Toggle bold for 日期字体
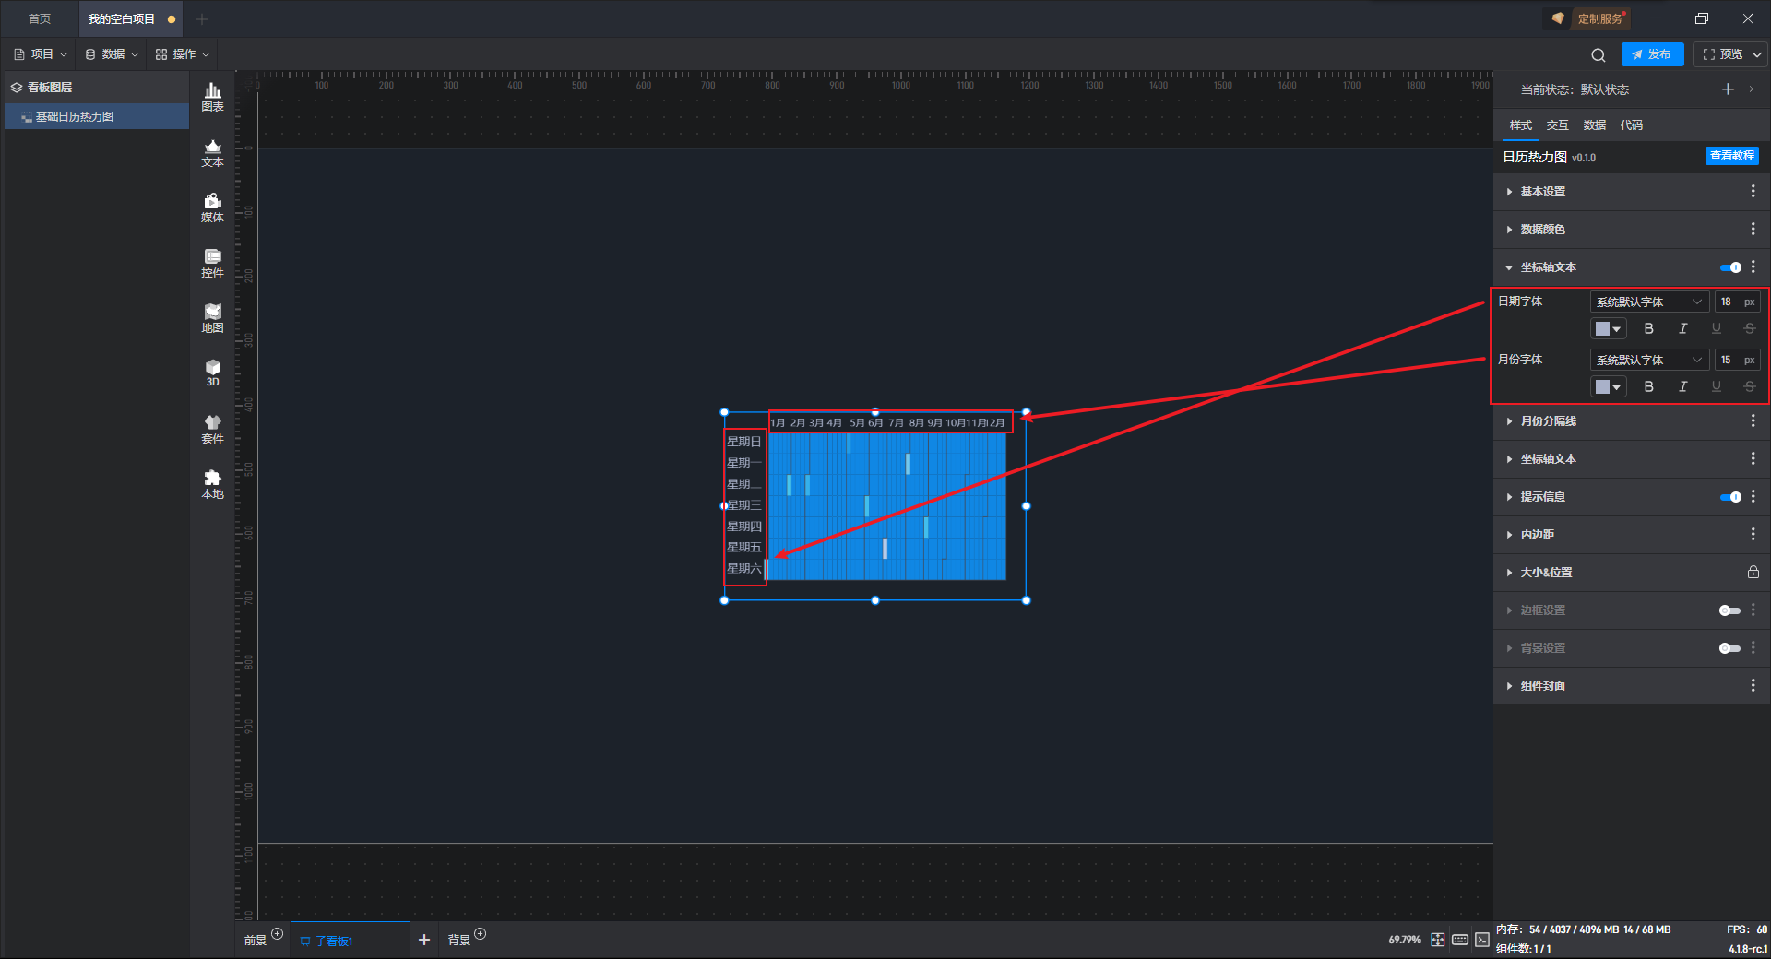The height and width of the screenshot is (959, 1771). tap(1649, 328)
